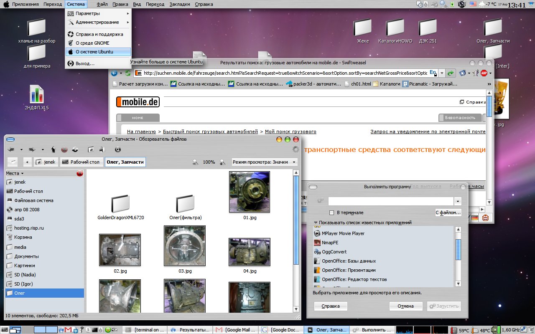Click the Справка button in the run dialog
This screenshot has height=334, width=535.
[331, 306]
